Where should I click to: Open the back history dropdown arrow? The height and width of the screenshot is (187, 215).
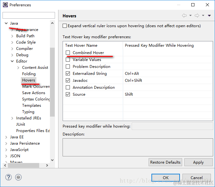click(190, 15)
